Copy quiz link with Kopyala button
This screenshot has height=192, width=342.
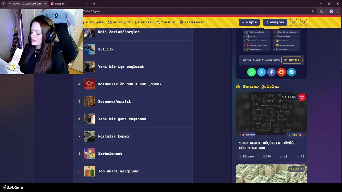292,60
